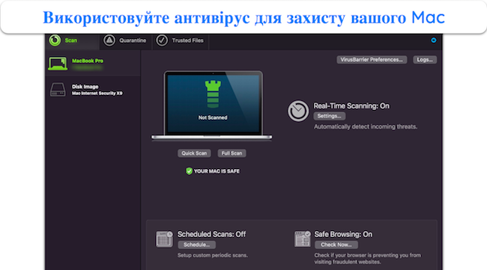
Task: Open the Logs window
Action: pos(425,60)
